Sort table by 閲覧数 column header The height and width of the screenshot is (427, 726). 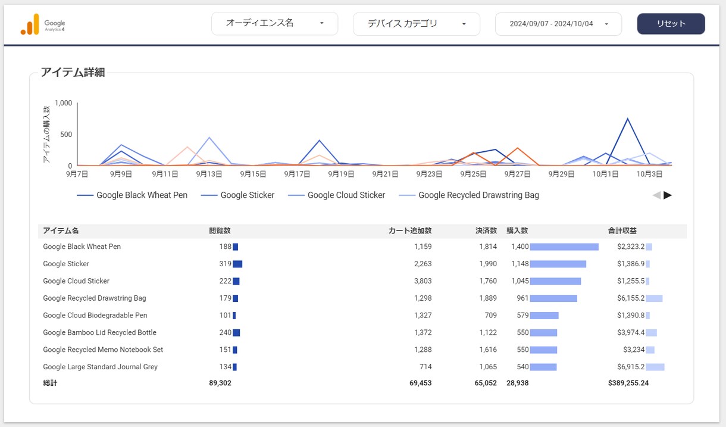point(220,230)
